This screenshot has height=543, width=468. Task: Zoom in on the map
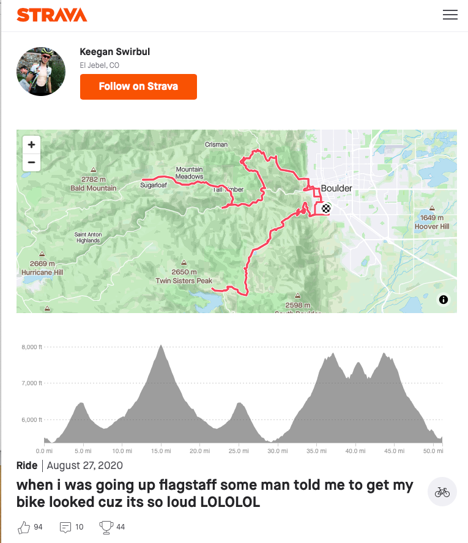pos(31,145)
